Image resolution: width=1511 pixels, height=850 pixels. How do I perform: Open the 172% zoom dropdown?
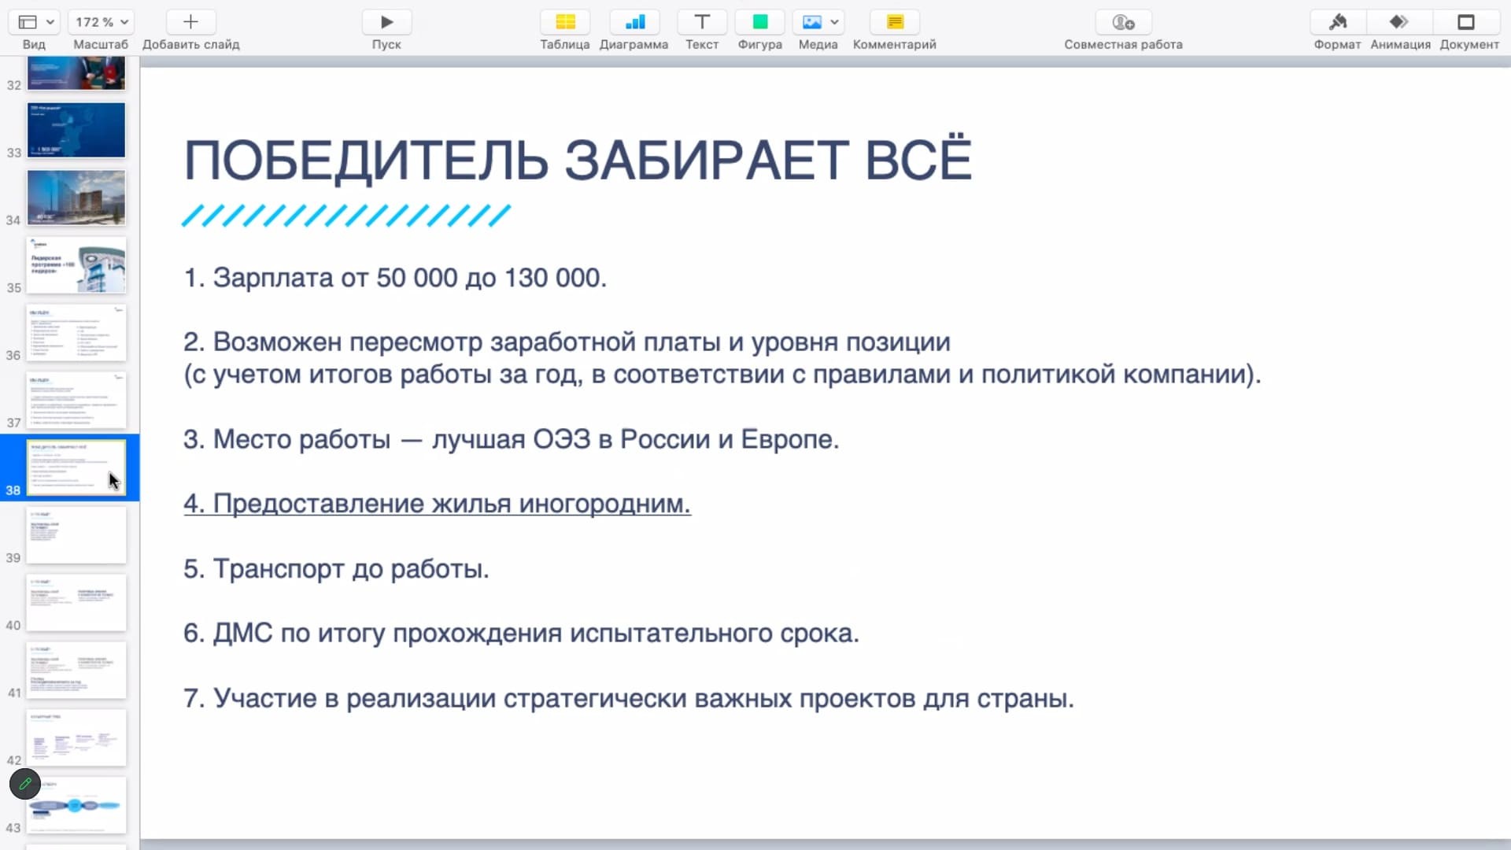point(101,22)
